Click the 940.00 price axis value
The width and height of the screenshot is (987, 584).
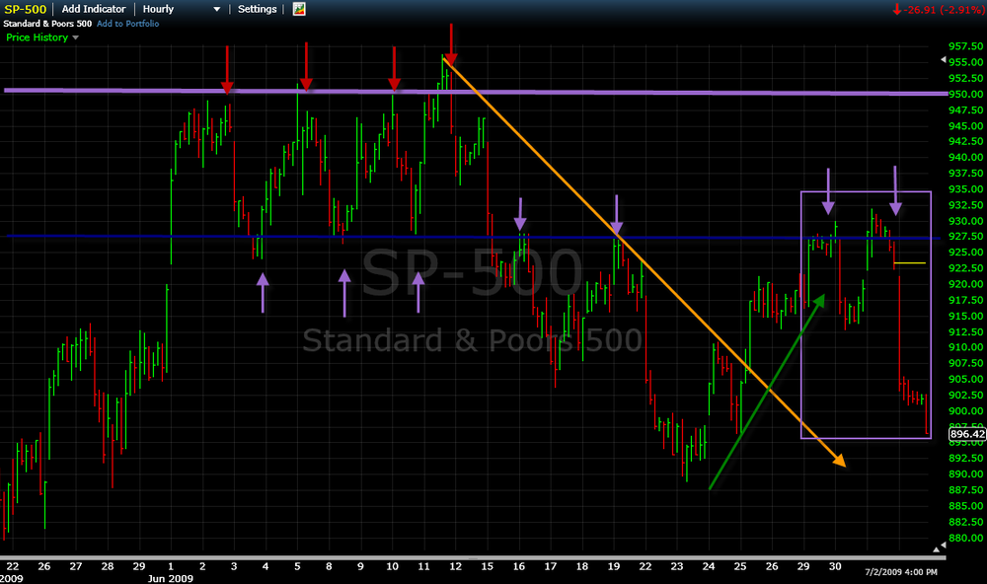coord(965,157)
